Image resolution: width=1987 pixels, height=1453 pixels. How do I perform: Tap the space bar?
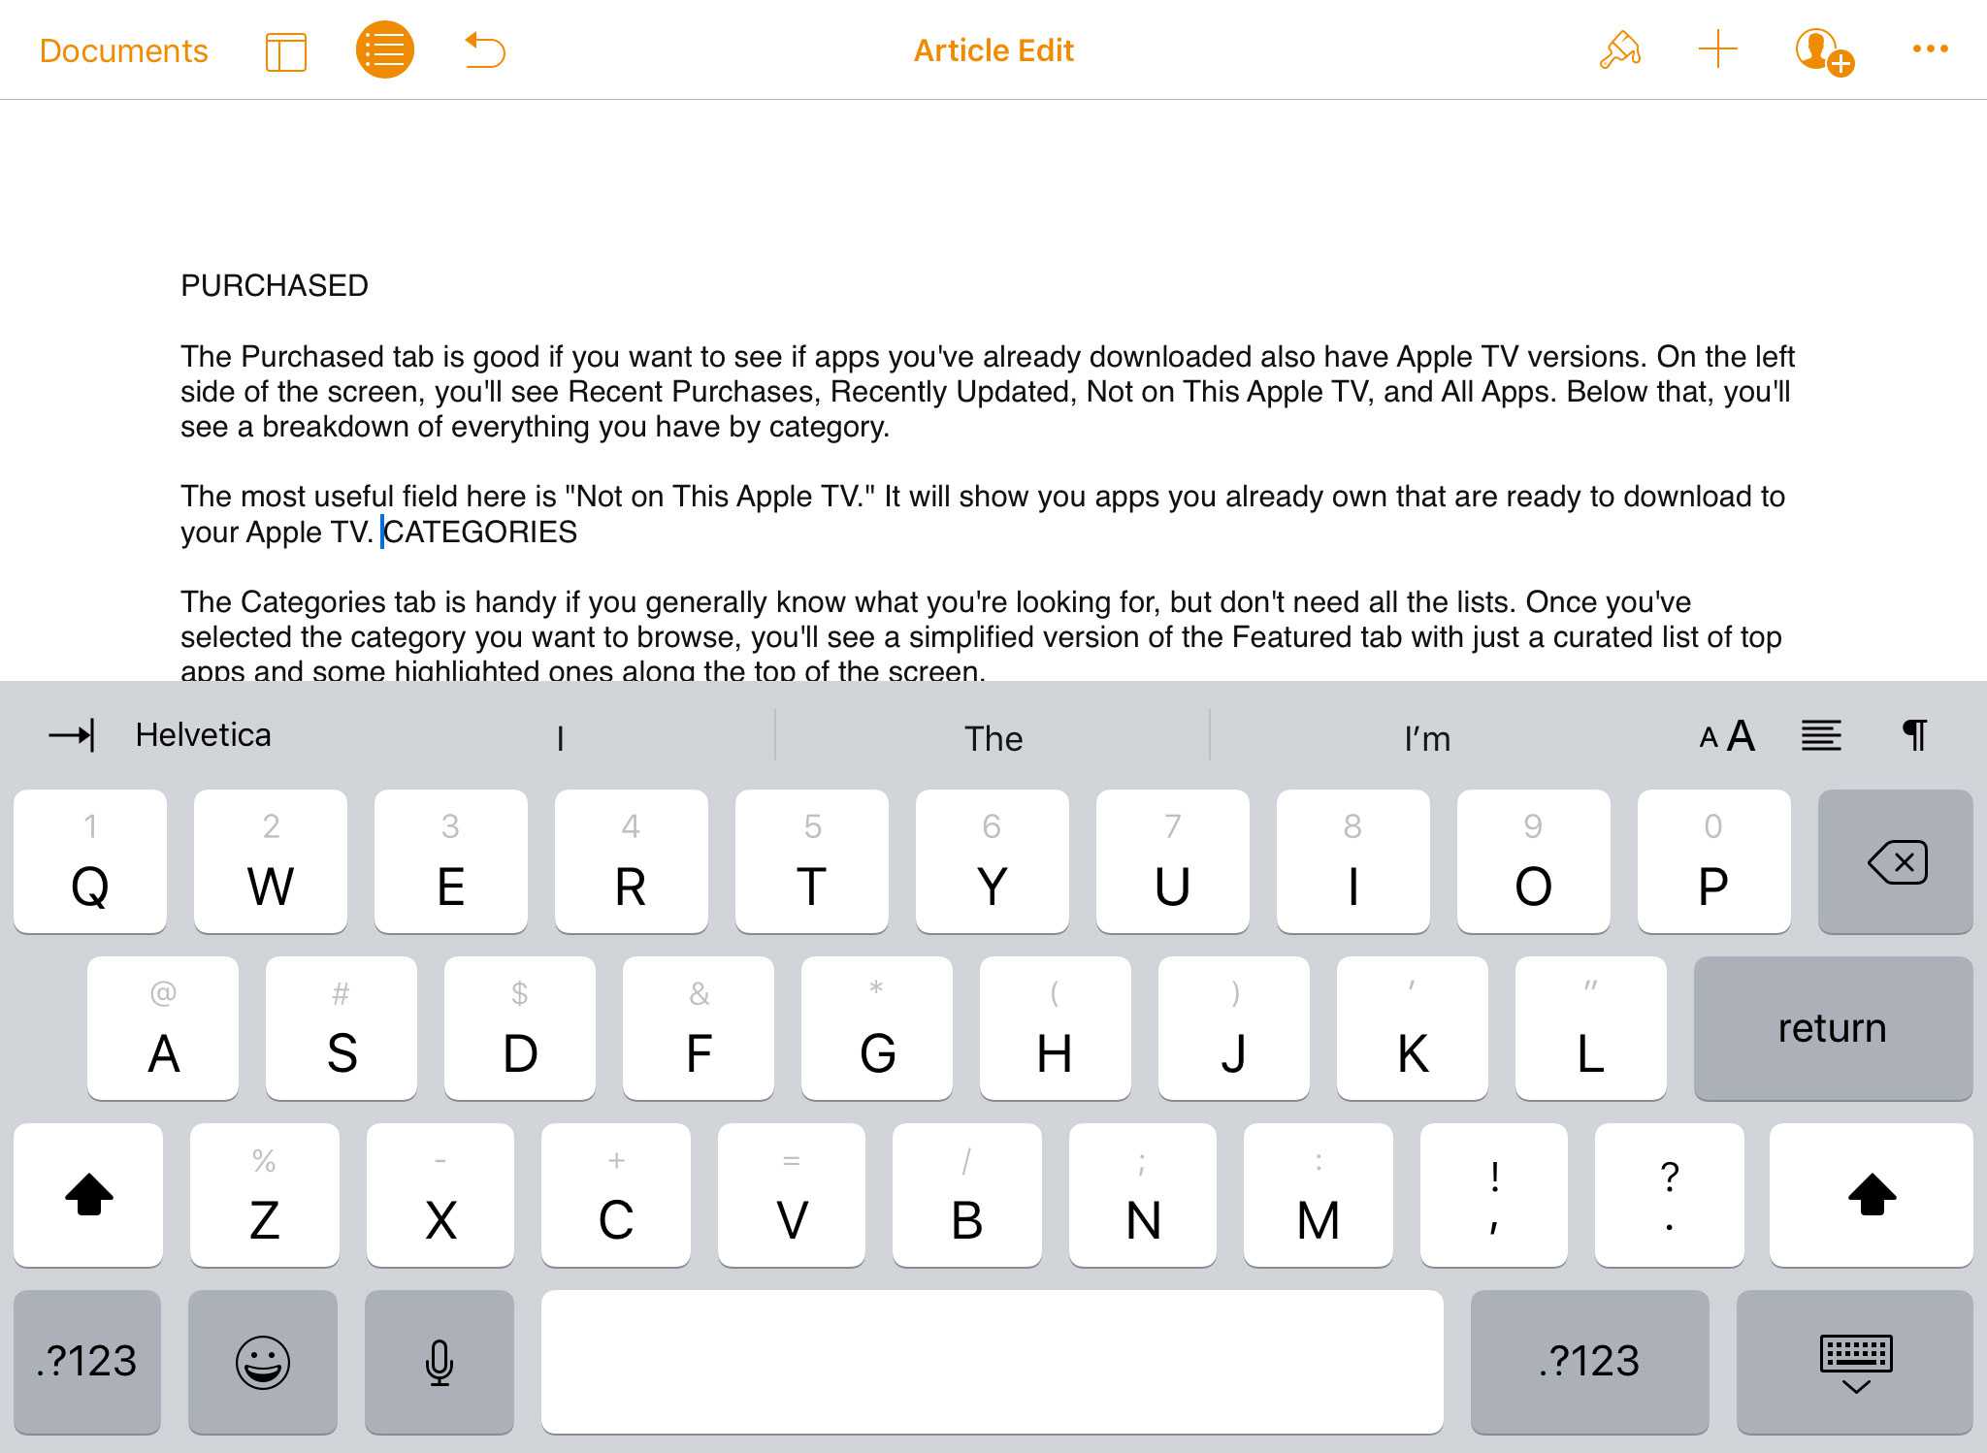(993, 1362)
